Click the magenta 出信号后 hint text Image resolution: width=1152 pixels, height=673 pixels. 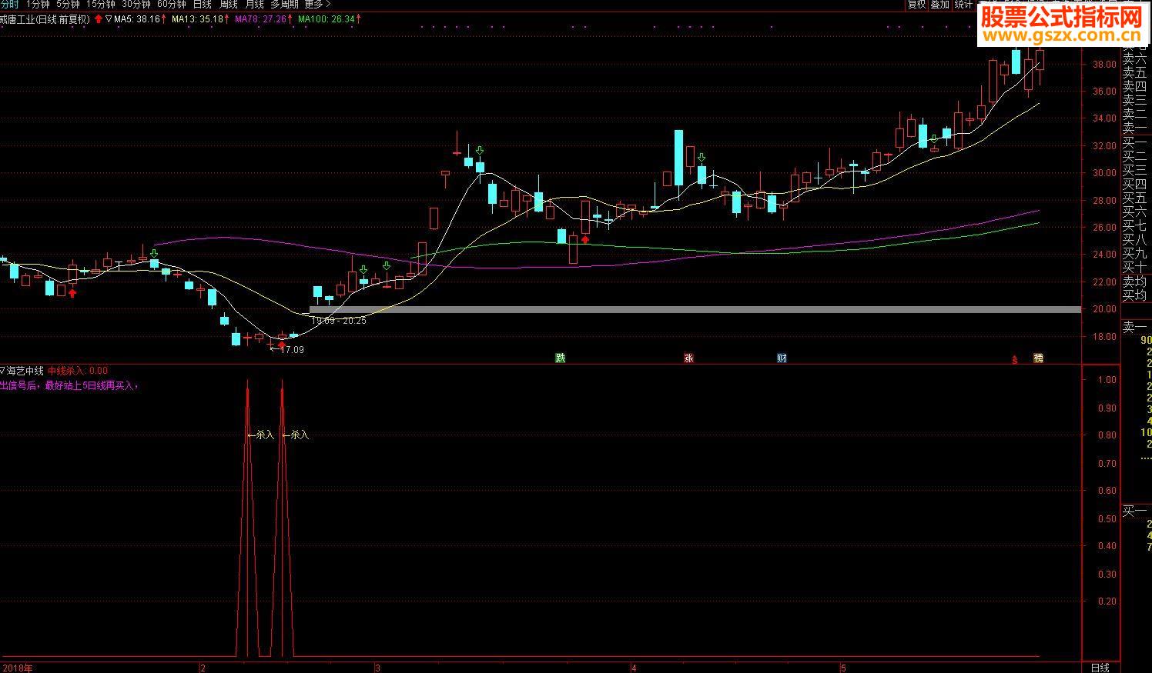click(x=69, y=385)
